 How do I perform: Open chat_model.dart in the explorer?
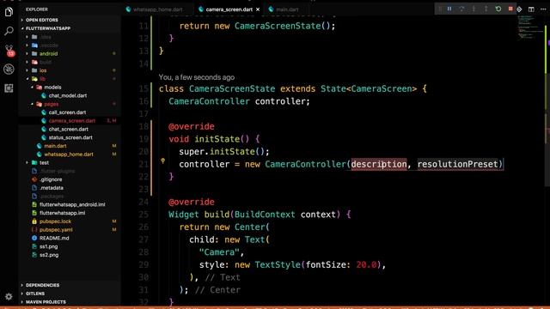point(69,95)
